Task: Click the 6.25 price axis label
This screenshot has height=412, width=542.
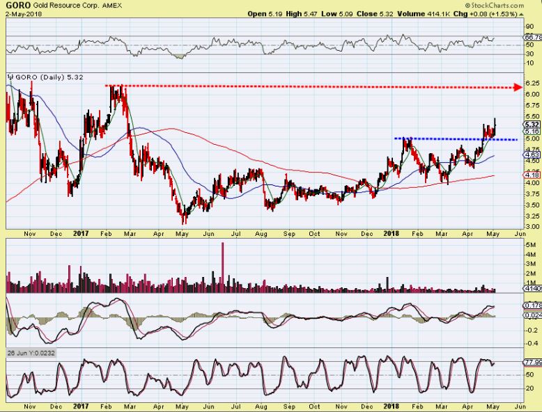Action: [x=532, y=84]
